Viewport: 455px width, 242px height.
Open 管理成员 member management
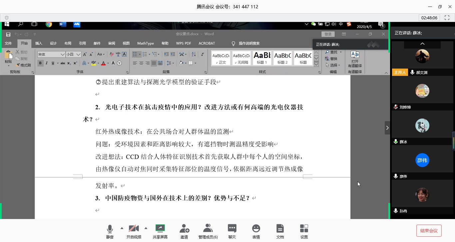[208, 231]
